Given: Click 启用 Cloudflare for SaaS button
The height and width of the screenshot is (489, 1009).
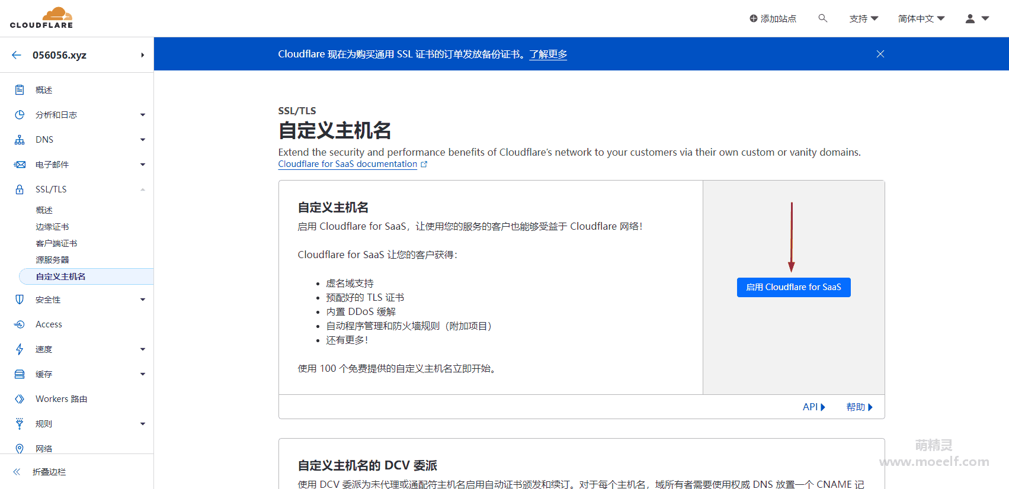Looking at the screenshot, I should tap(793, 287).
